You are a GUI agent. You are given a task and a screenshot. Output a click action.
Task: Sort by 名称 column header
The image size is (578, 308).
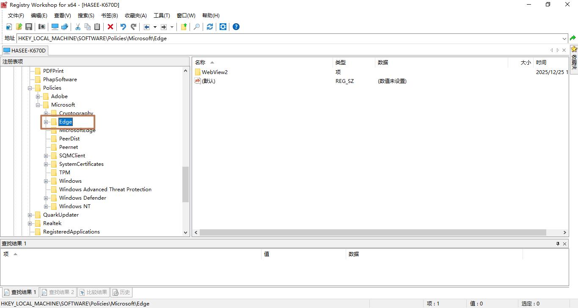(262, 62)
